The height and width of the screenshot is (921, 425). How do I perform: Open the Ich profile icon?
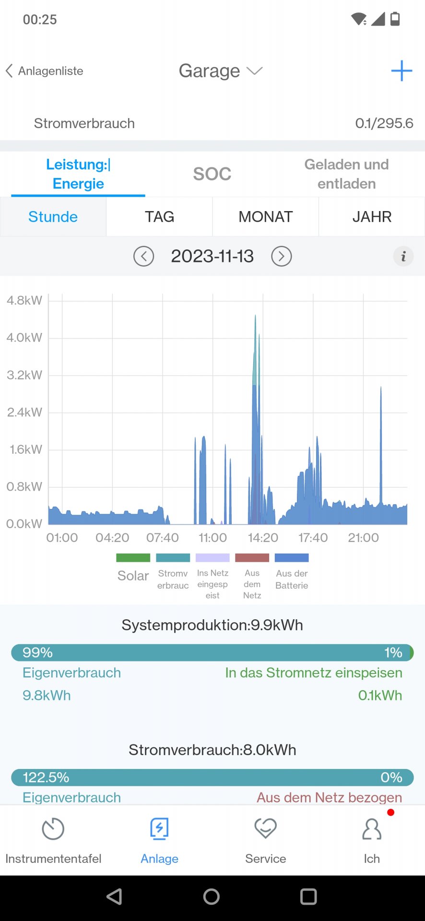[x=372, y=829]
